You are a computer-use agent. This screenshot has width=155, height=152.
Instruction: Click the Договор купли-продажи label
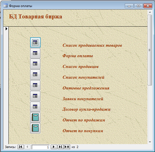point(86,110)
